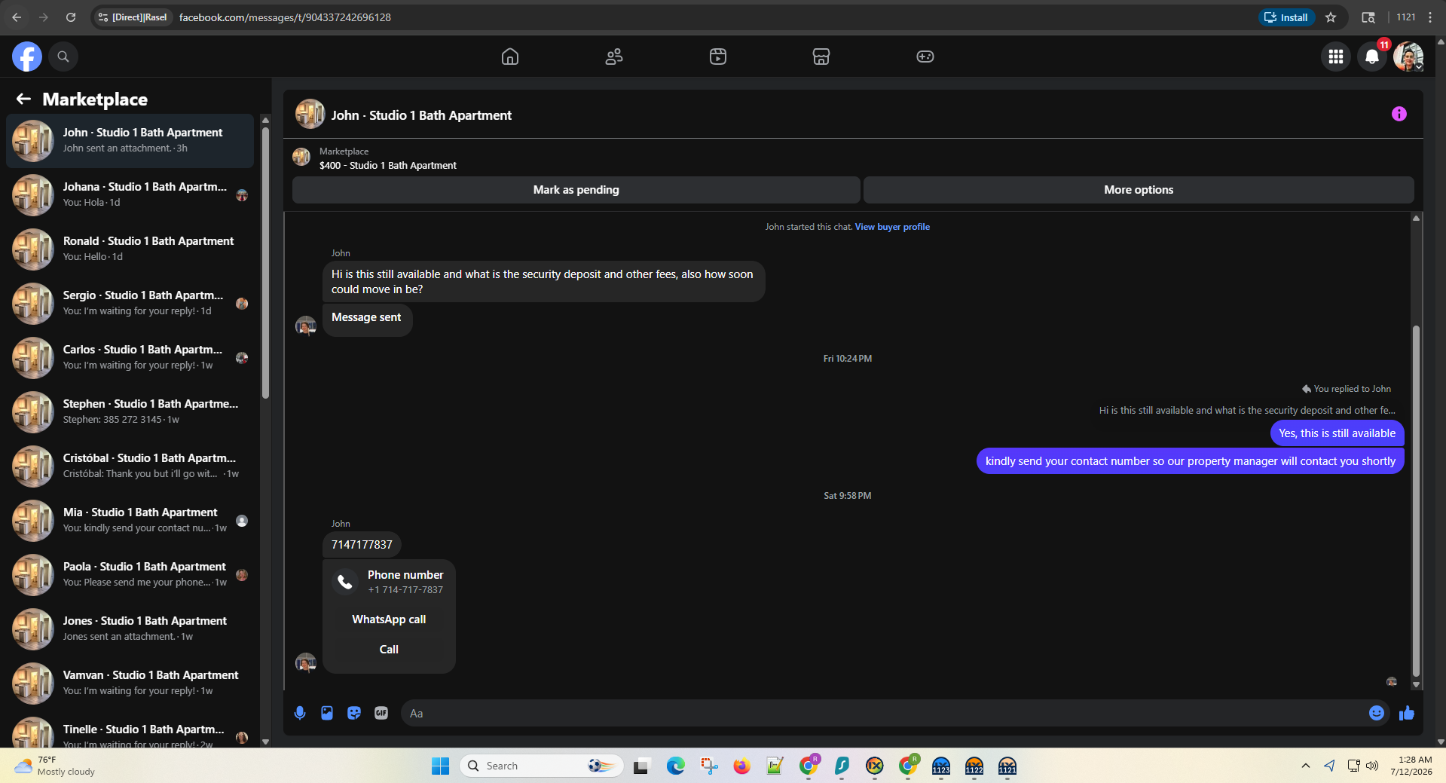Open the Marketplace storefront icon
Image resolution: width=1446 pixels, height=783 pixels.
point(821,57)
